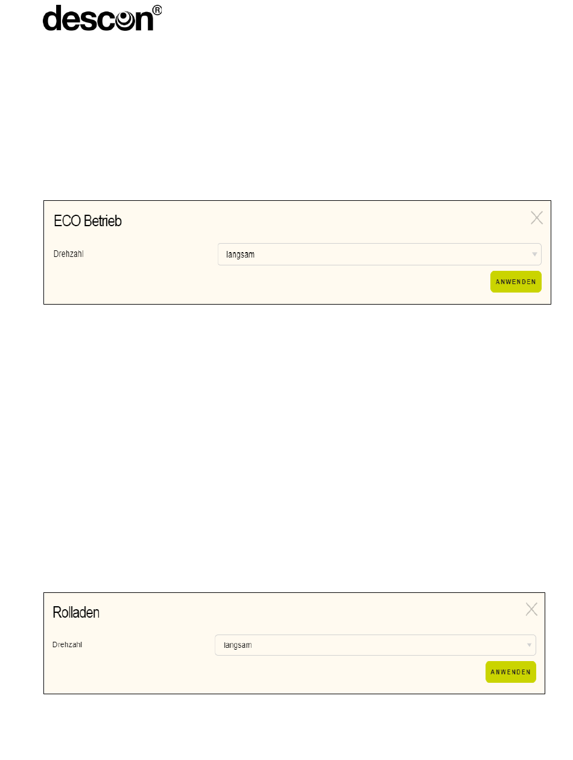Click the Drehzahl label under ECO Betrieb
The width and height of the screenshot is (573, 760).
click(68, 254)
